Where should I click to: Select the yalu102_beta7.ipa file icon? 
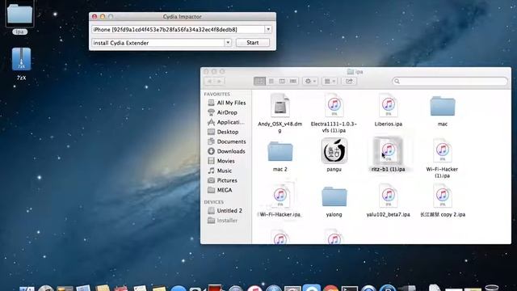(x=388, y=196)
